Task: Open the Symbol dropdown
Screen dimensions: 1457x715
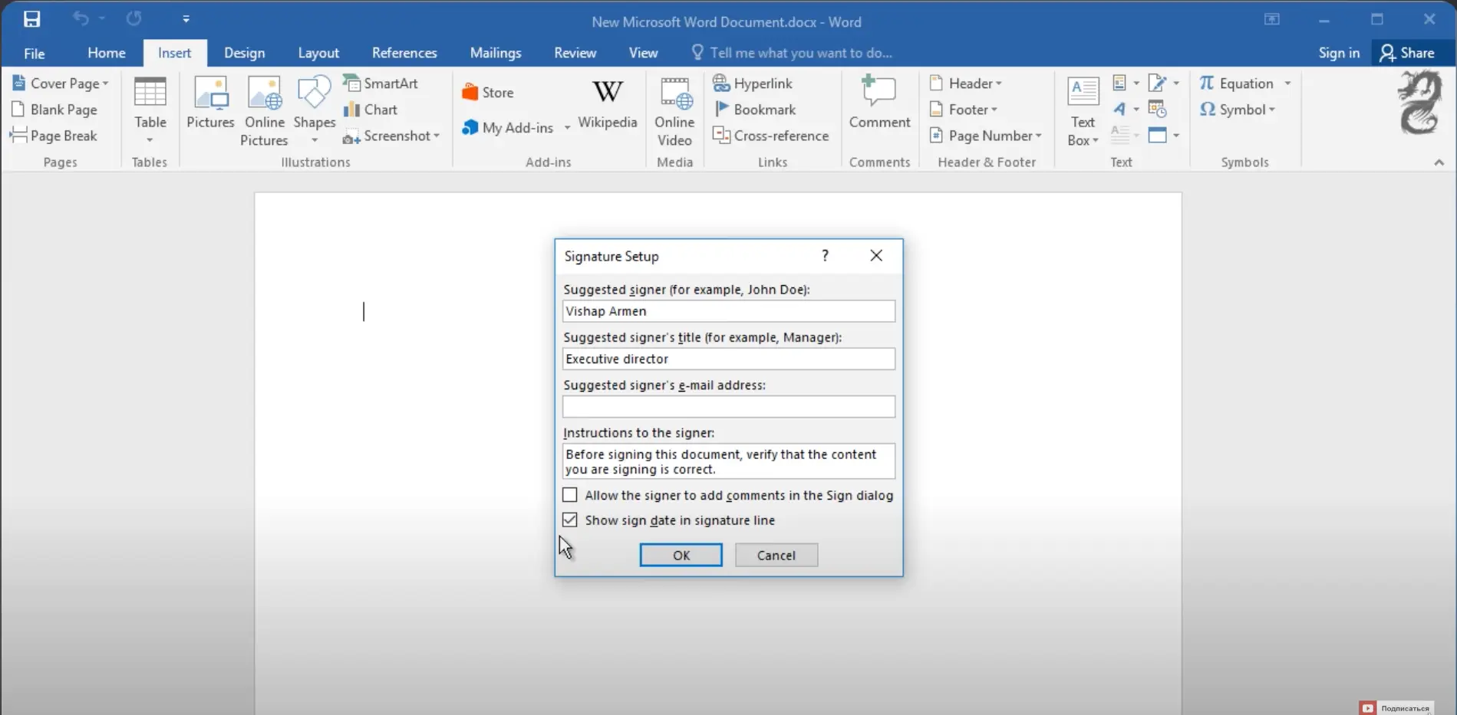Action: coord(1237,110)
